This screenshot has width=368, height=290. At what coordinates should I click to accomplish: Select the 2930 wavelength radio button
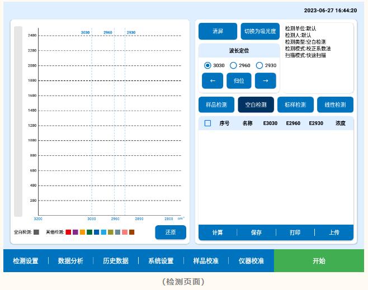tap(260, 65)
